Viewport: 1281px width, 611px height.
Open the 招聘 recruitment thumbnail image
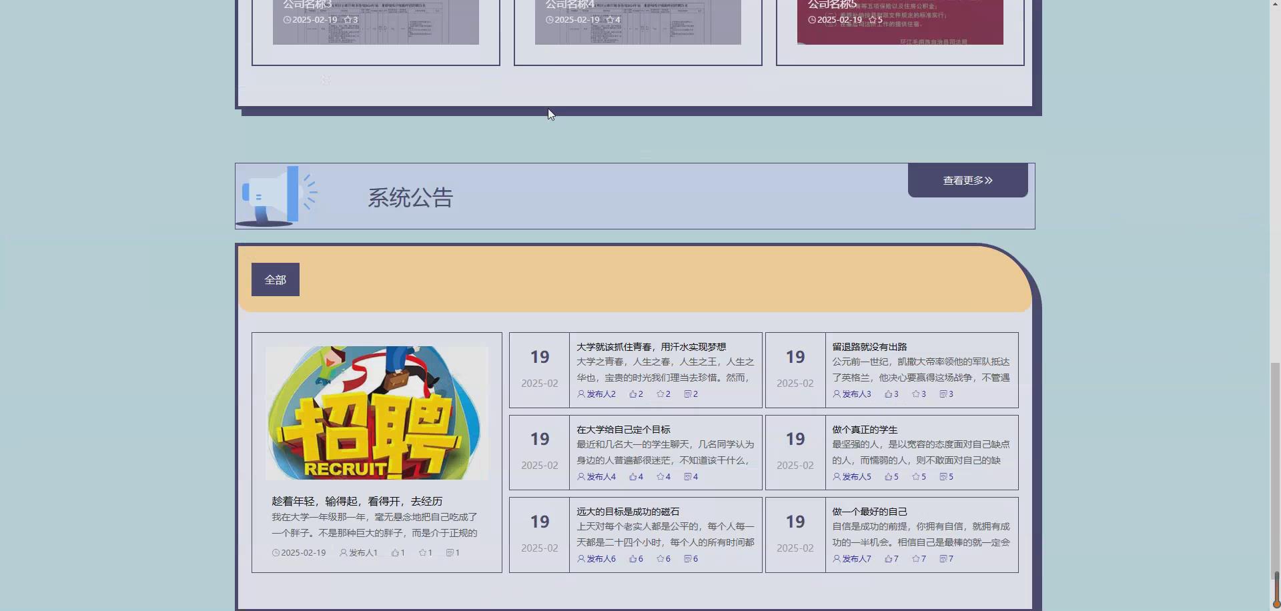(x=378, y=412)
